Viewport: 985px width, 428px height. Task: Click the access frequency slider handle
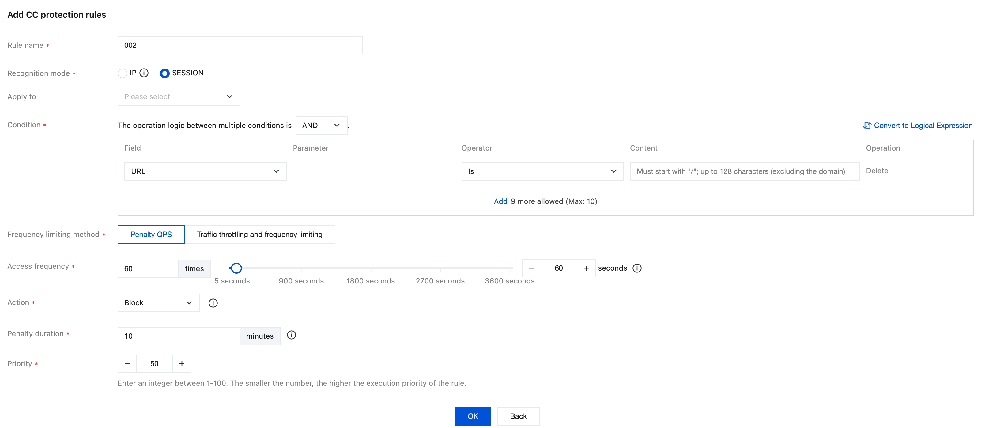[236, 268]
